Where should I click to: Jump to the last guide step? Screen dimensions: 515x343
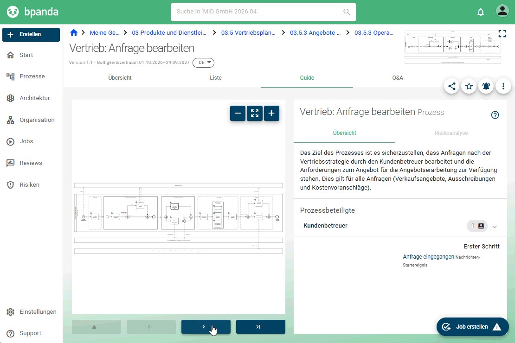pyautogui.click(x=261, y=327)
